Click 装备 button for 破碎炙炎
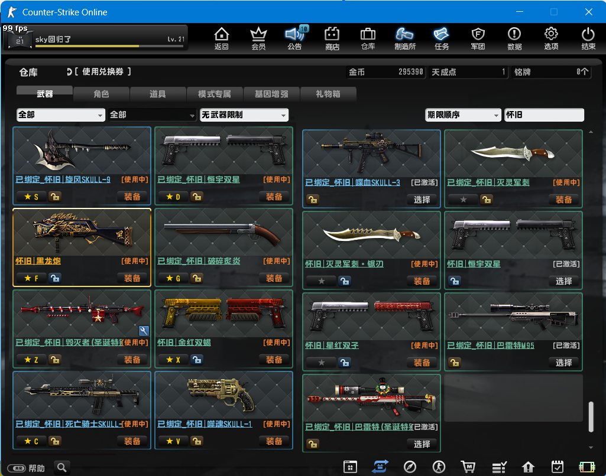This screenshot has width=606, height=476. point(274,278)
